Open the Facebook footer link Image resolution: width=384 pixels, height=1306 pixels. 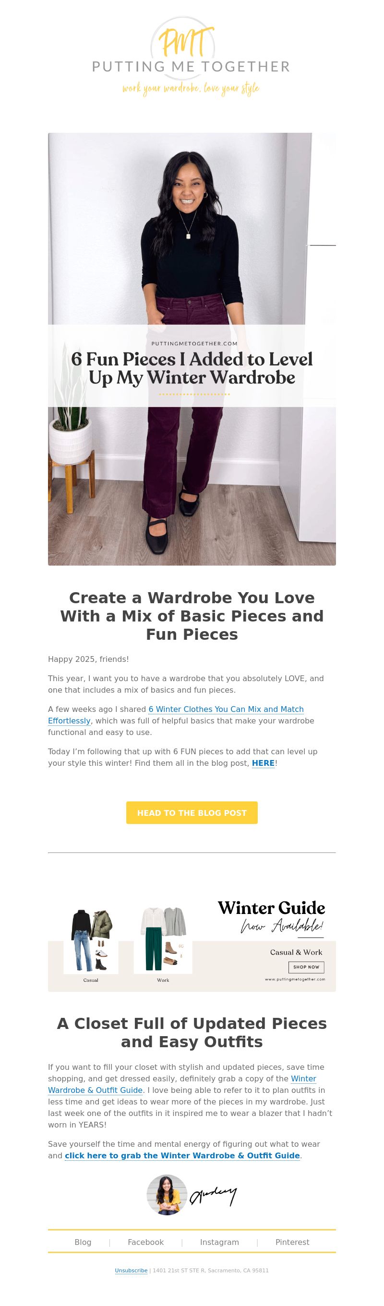(146, 1242)
